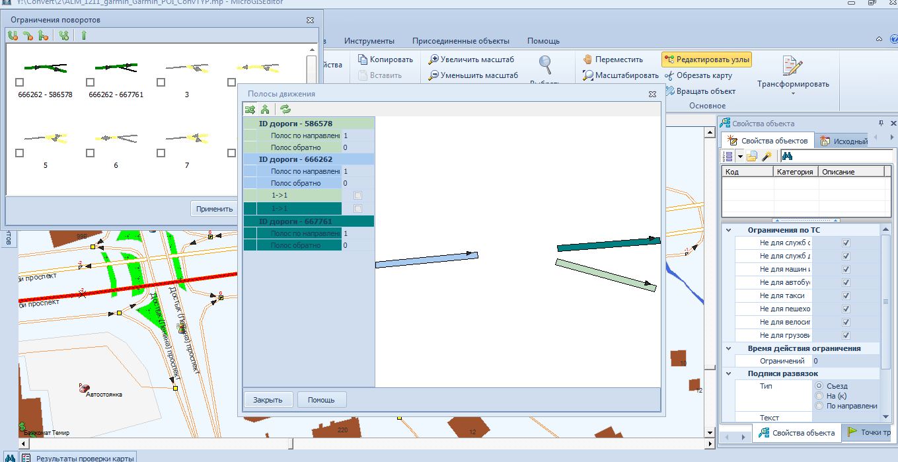This screenshot has width=898, height=462.
Task: Check the box under turn thumbnail 6
Action: click(x=90, y=153)
